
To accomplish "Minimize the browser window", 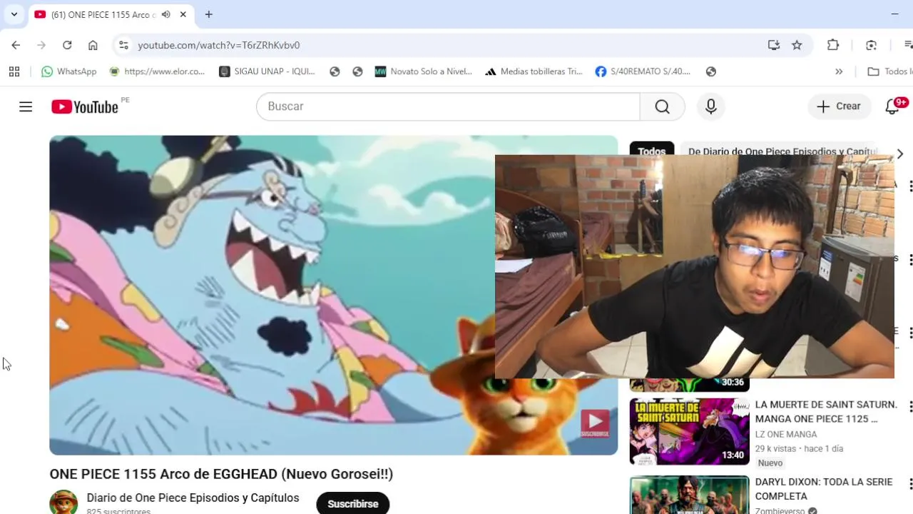I will 894,14.
